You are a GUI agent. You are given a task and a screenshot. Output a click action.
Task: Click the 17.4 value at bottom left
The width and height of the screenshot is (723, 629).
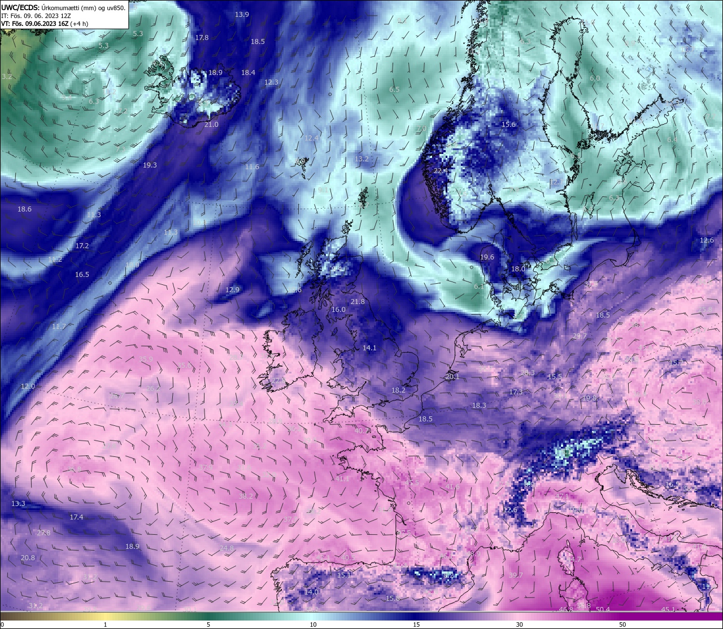76,517
